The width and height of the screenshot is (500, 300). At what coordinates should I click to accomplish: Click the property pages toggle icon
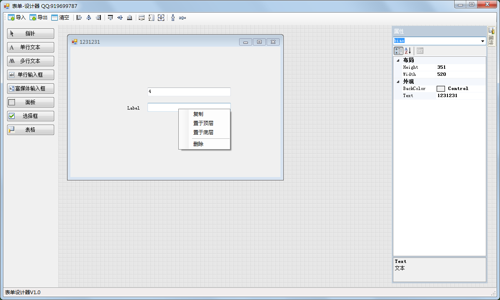pos(419,50)
